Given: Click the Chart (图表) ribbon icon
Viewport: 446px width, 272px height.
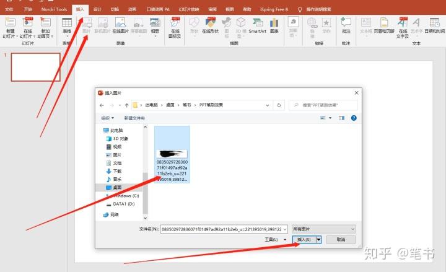Looking at the screenshot, I should coord(274,23).
